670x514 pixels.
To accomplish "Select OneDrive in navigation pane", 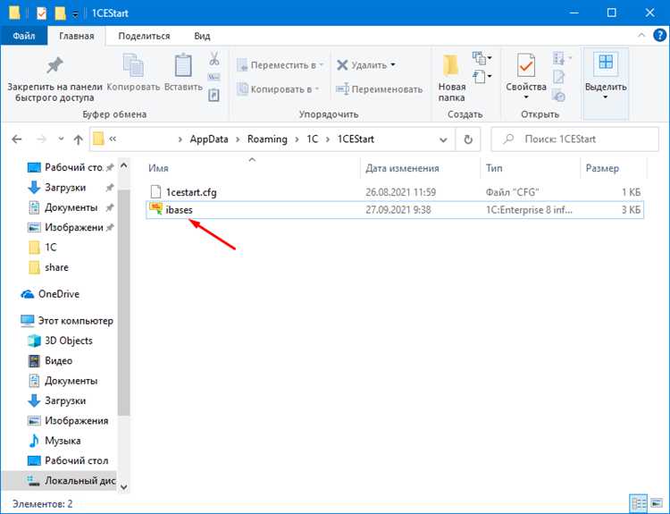I will click(50, 294).
